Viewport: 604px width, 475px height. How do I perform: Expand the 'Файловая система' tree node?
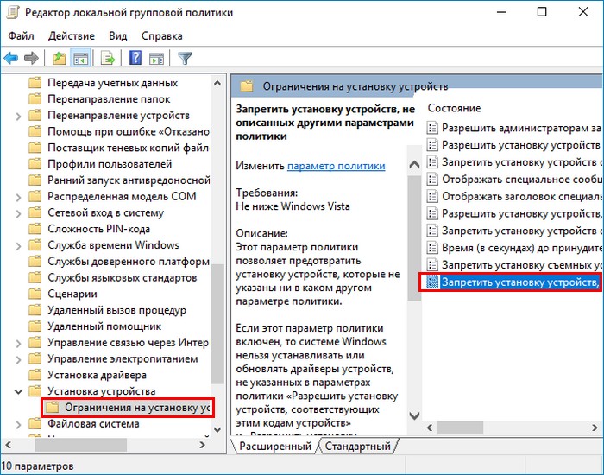point(18,424)
